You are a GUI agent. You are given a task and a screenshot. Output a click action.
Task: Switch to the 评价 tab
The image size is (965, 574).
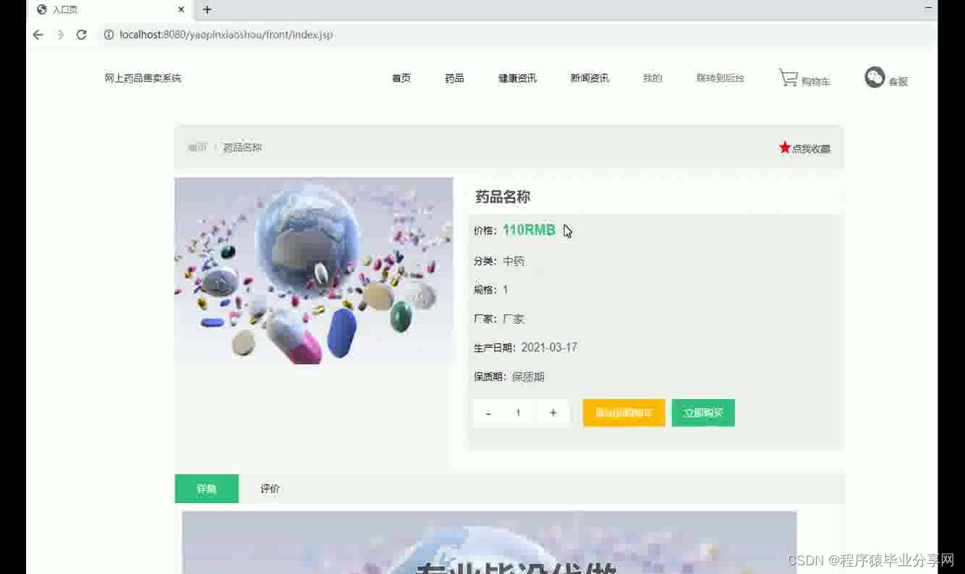pos(270,489)
